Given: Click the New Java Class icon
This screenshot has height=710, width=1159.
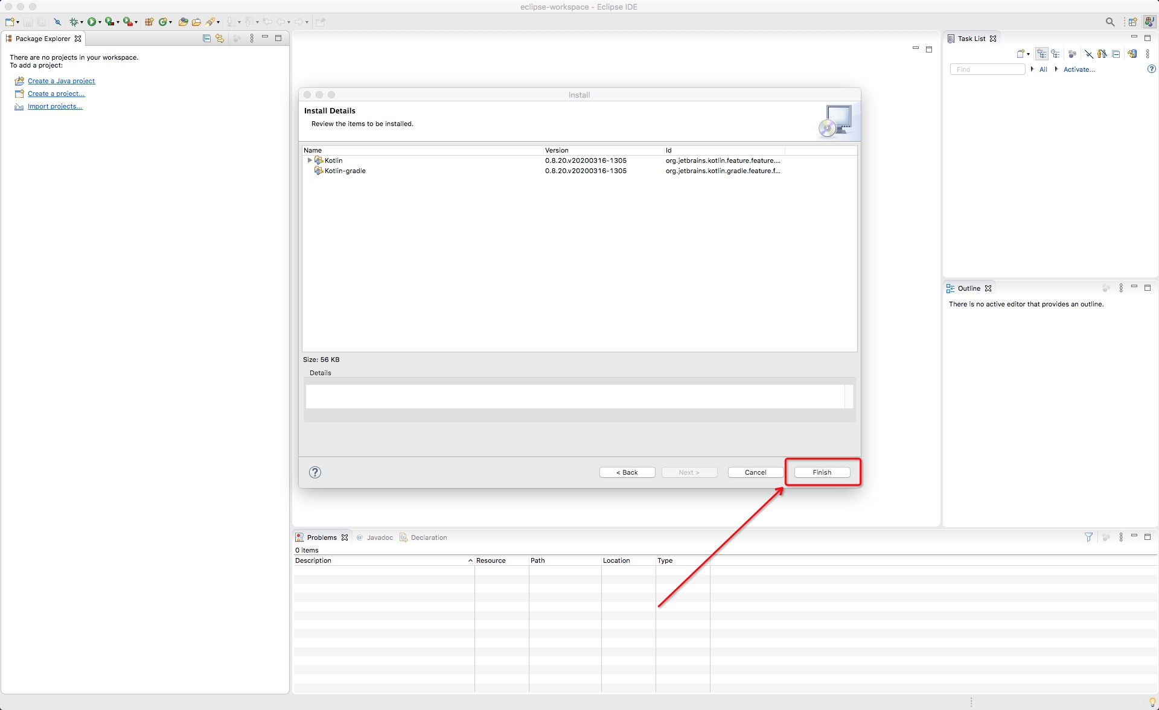Looking at the screenshot, I should coord(163,22).
